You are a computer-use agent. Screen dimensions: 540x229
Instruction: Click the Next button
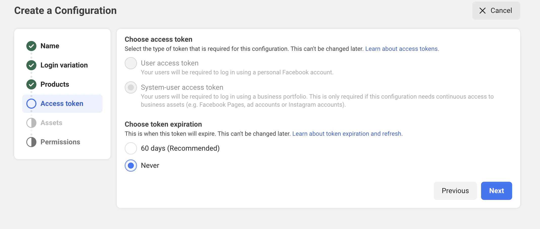[496, 191]
